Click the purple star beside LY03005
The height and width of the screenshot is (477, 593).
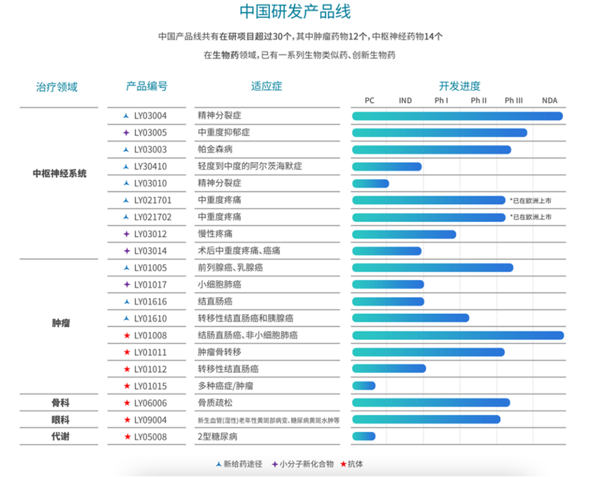pyautogui.click(x=126, y=133)
